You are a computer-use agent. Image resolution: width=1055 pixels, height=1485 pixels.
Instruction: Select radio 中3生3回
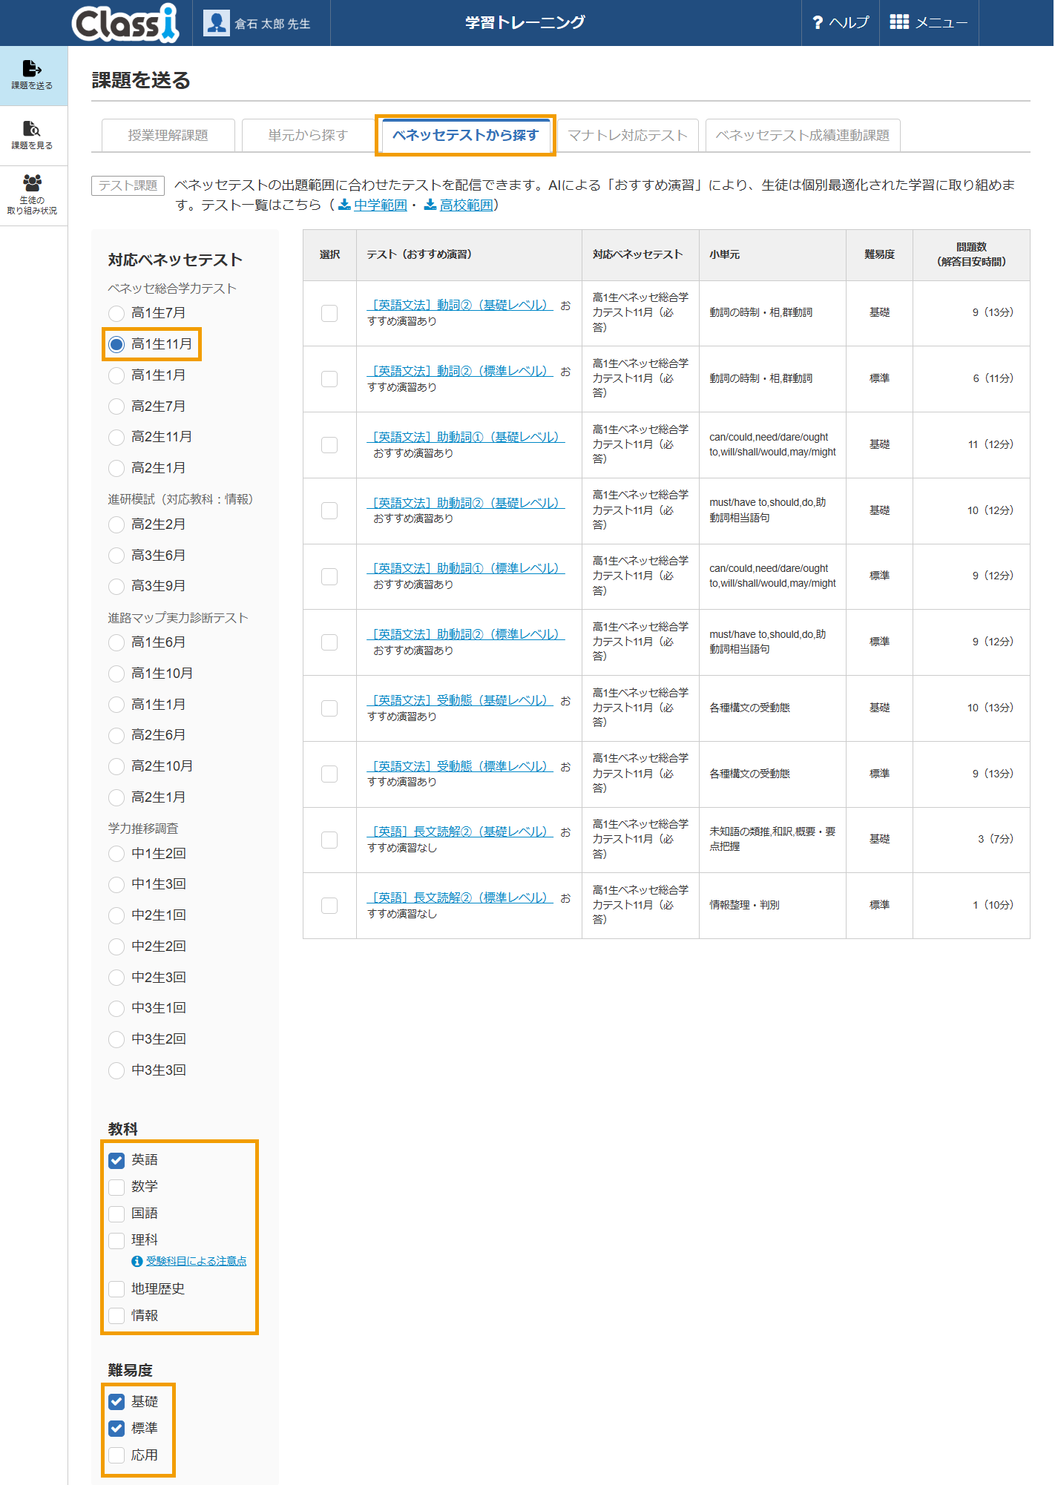[116, 1070]
